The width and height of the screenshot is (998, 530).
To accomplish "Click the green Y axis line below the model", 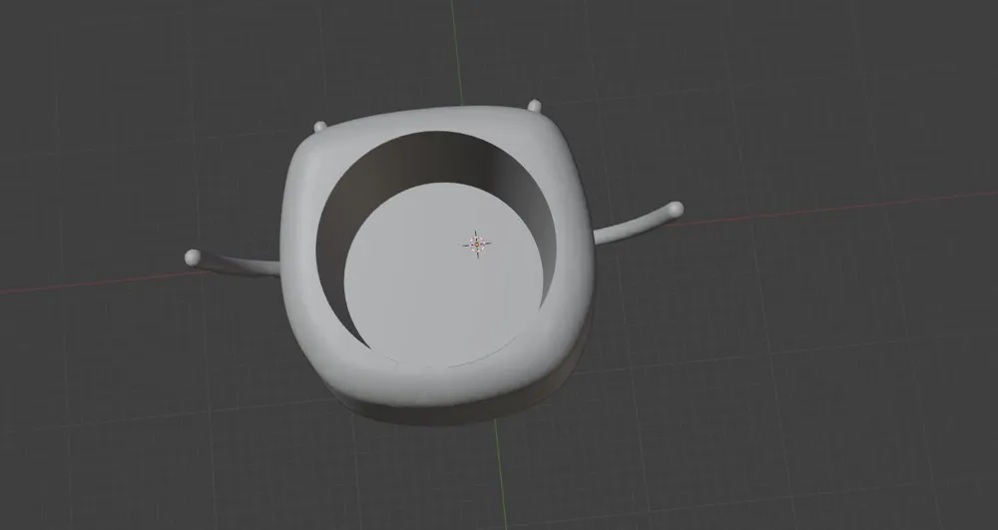I will pos(502,479).
